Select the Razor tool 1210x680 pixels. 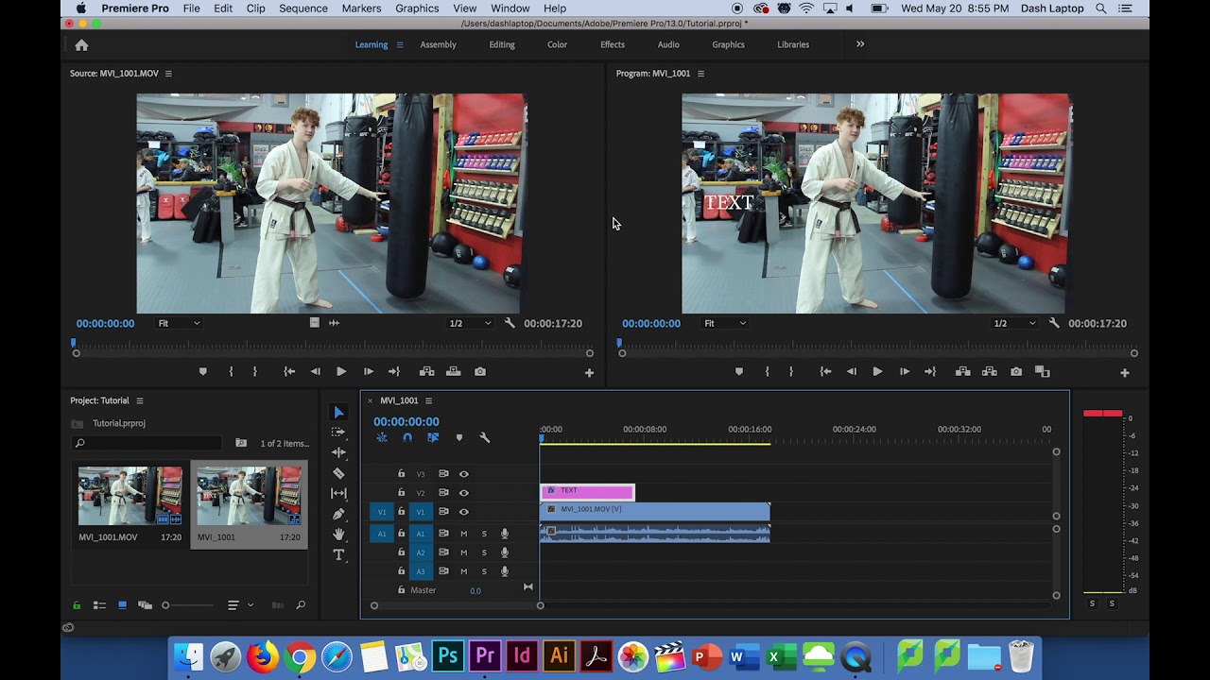[x=338, y=473]
